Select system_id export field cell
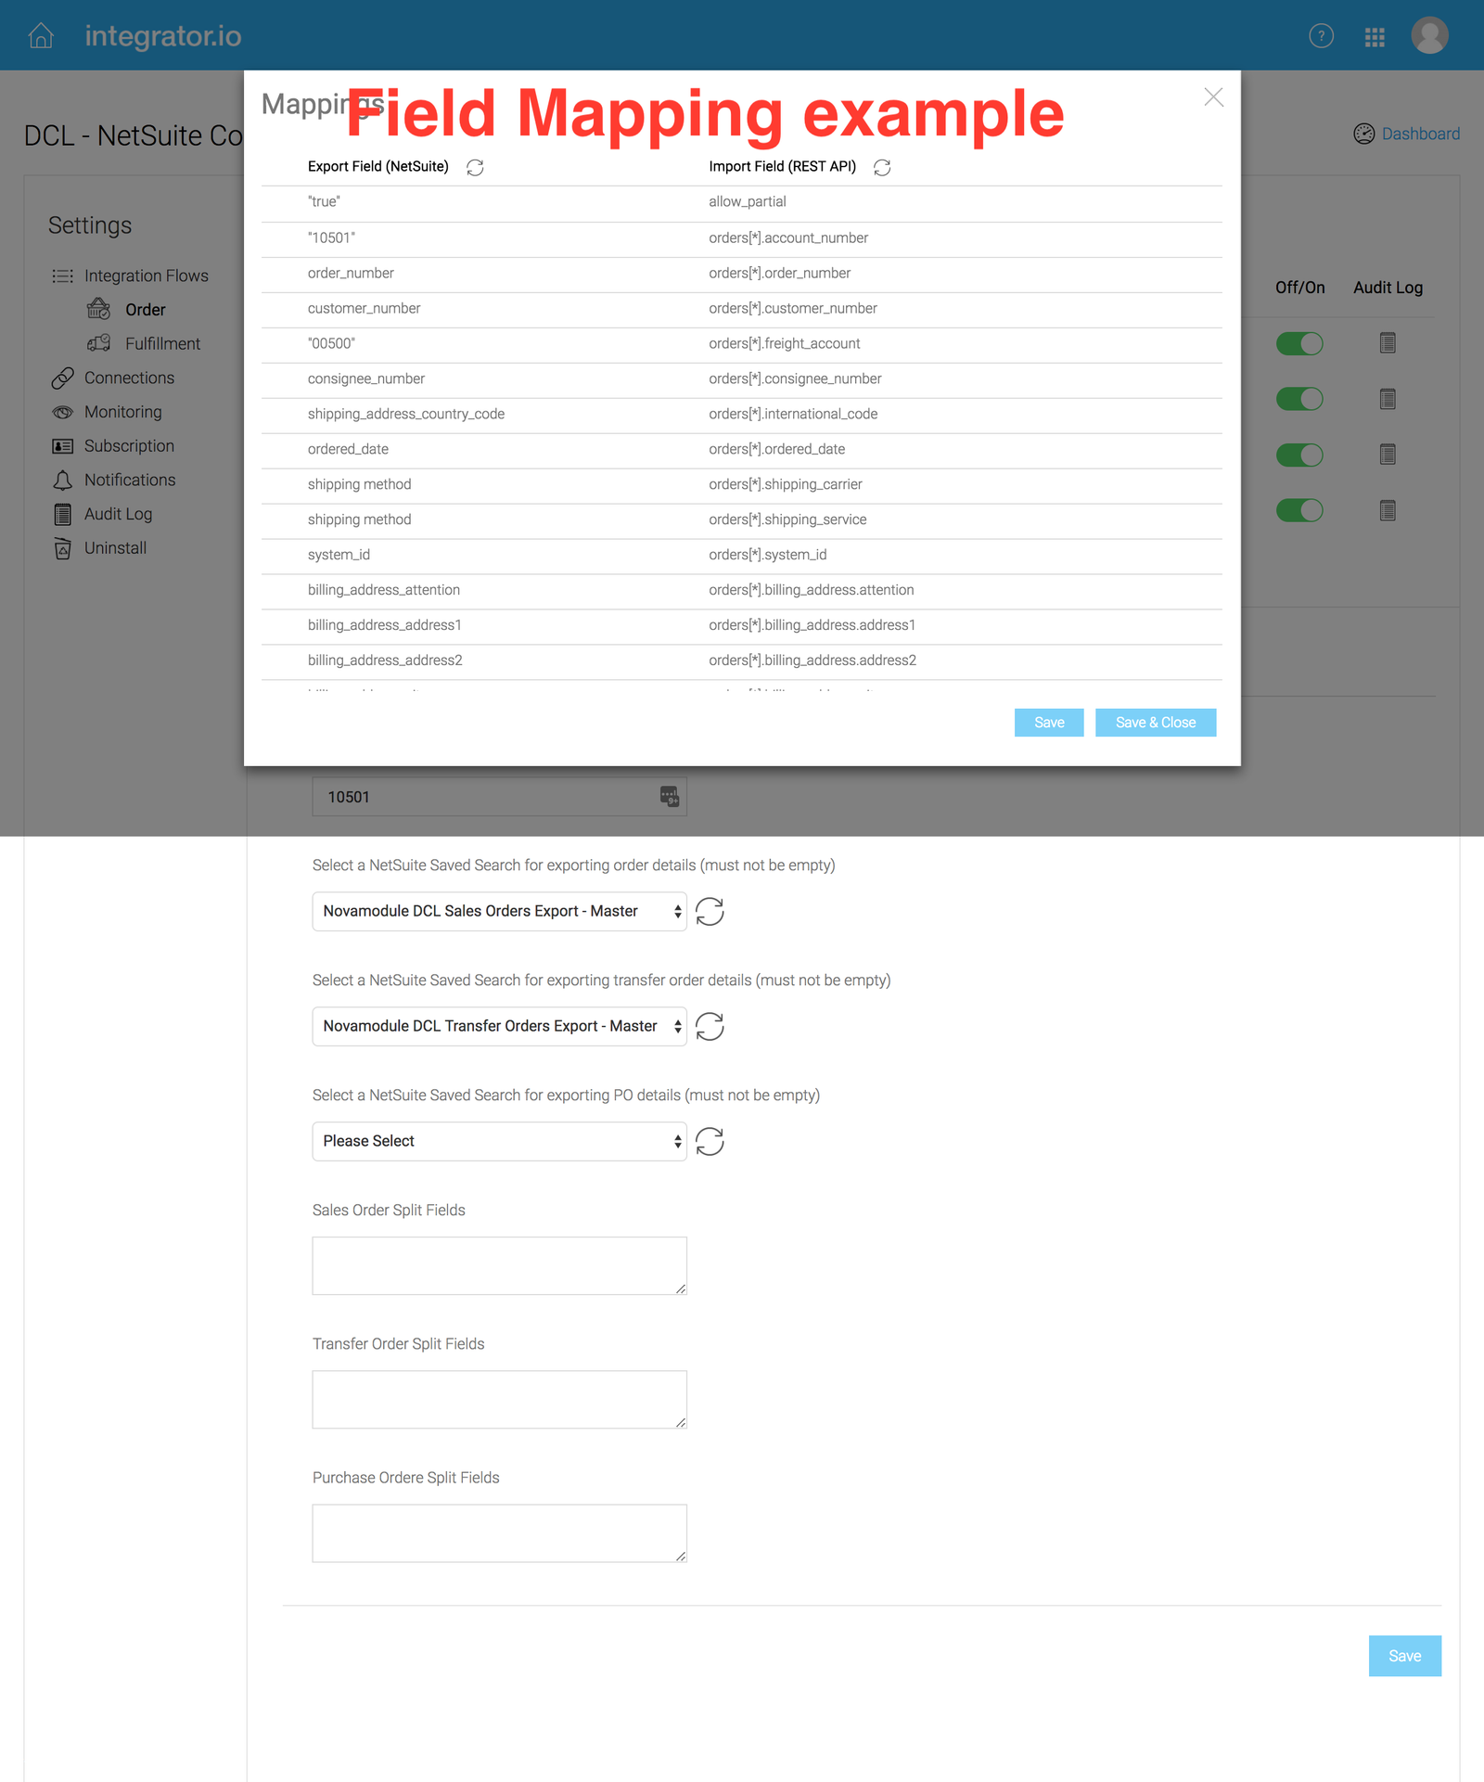 (x=339, y=555)
